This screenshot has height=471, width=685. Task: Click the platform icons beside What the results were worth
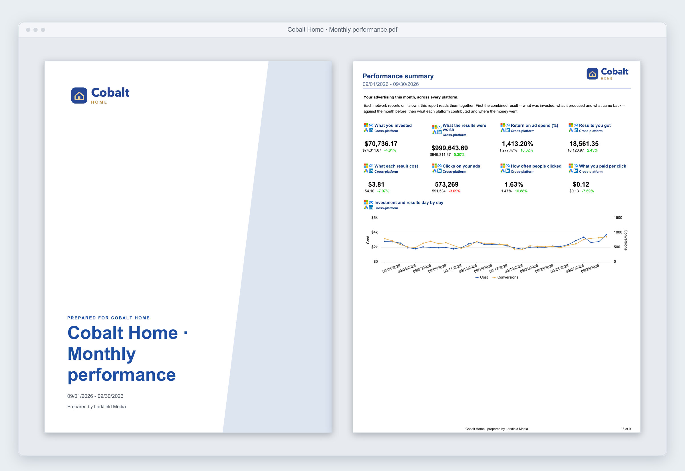coord(437,130)
